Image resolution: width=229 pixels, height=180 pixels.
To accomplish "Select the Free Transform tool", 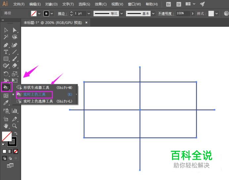I will tap(15, 80).
